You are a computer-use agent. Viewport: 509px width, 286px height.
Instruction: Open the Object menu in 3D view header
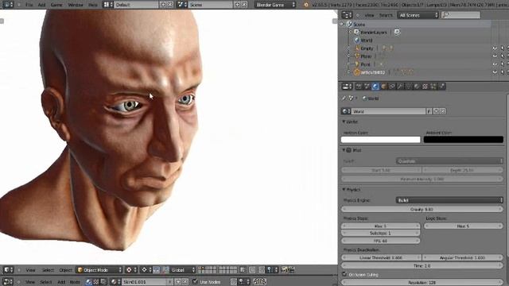(x=65, y=270)
